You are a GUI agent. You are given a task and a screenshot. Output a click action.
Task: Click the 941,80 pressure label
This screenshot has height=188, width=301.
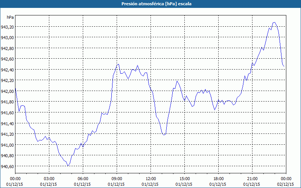click(7, 102)
